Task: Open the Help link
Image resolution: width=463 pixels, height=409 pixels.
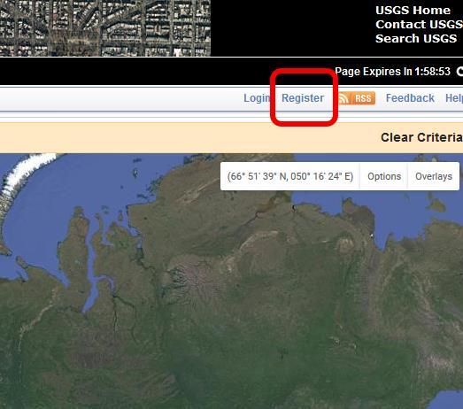Action: point(454,98)
